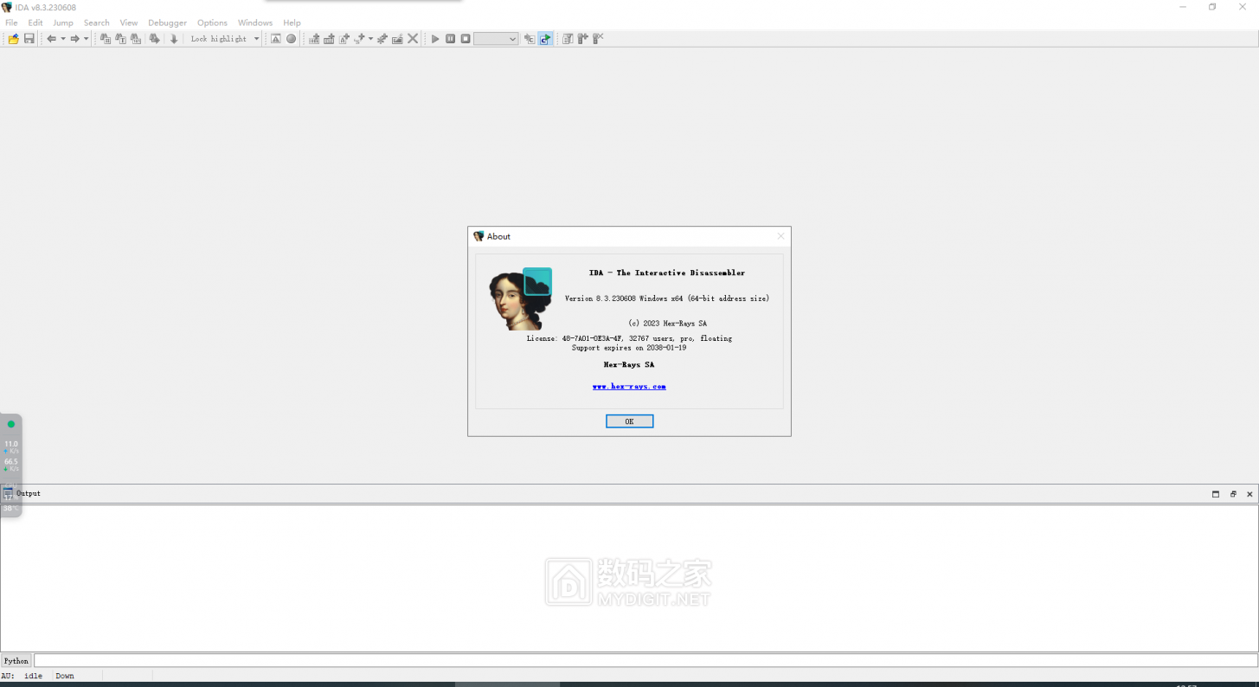
Task: Open the Search menu
Action: click(x=97, y=22)
